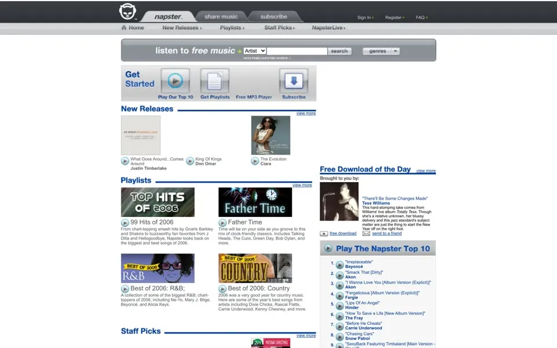Click play icon beside Play The Napster Top 10

(x=328, y=248)
